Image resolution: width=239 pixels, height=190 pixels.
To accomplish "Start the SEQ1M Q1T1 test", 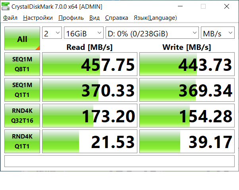I will (22, 89).
